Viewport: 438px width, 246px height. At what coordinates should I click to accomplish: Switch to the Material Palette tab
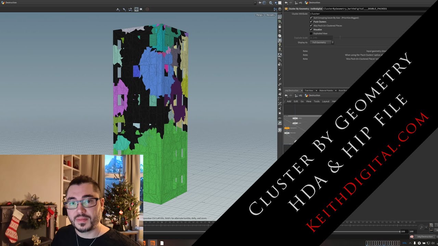[326, 91]
